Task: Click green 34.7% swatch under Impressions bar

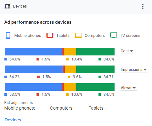Action: [x=100, y=77]
